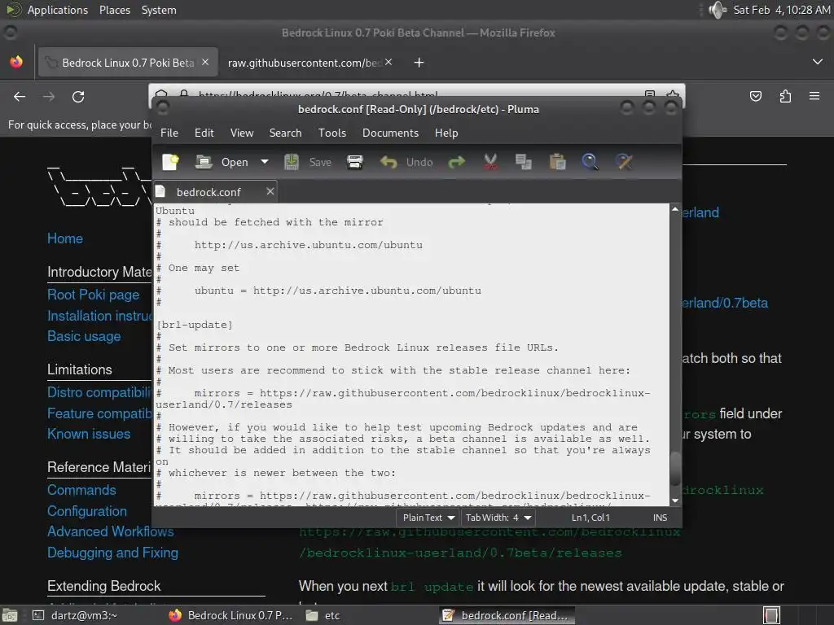The width and height of the screenshot is (834, 625).
Task: Click the [brl-update] section line in editor
Action: [194, 325]
